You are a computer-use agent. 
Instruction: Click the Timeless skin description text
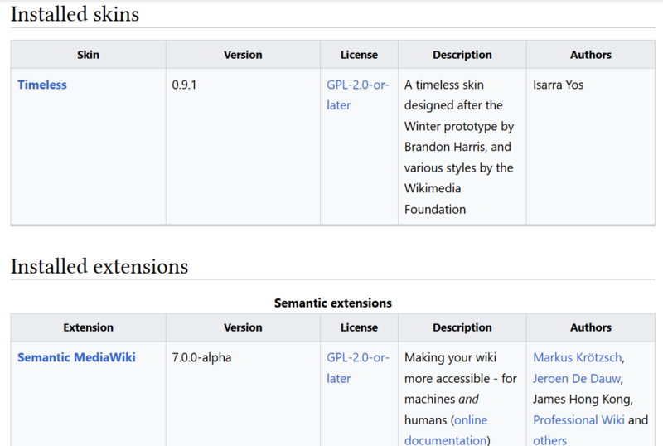[459, 147]
